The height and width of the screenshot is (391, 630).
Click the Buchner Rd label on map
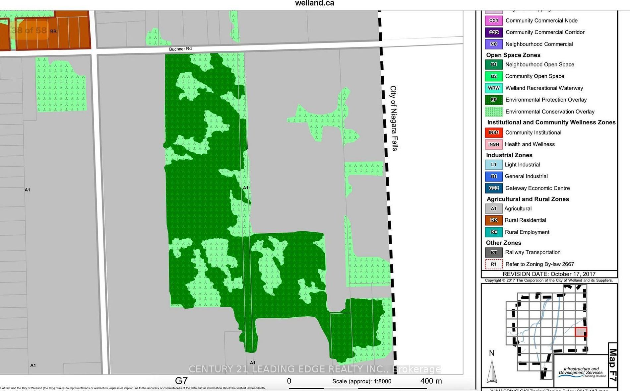(180, 49)
